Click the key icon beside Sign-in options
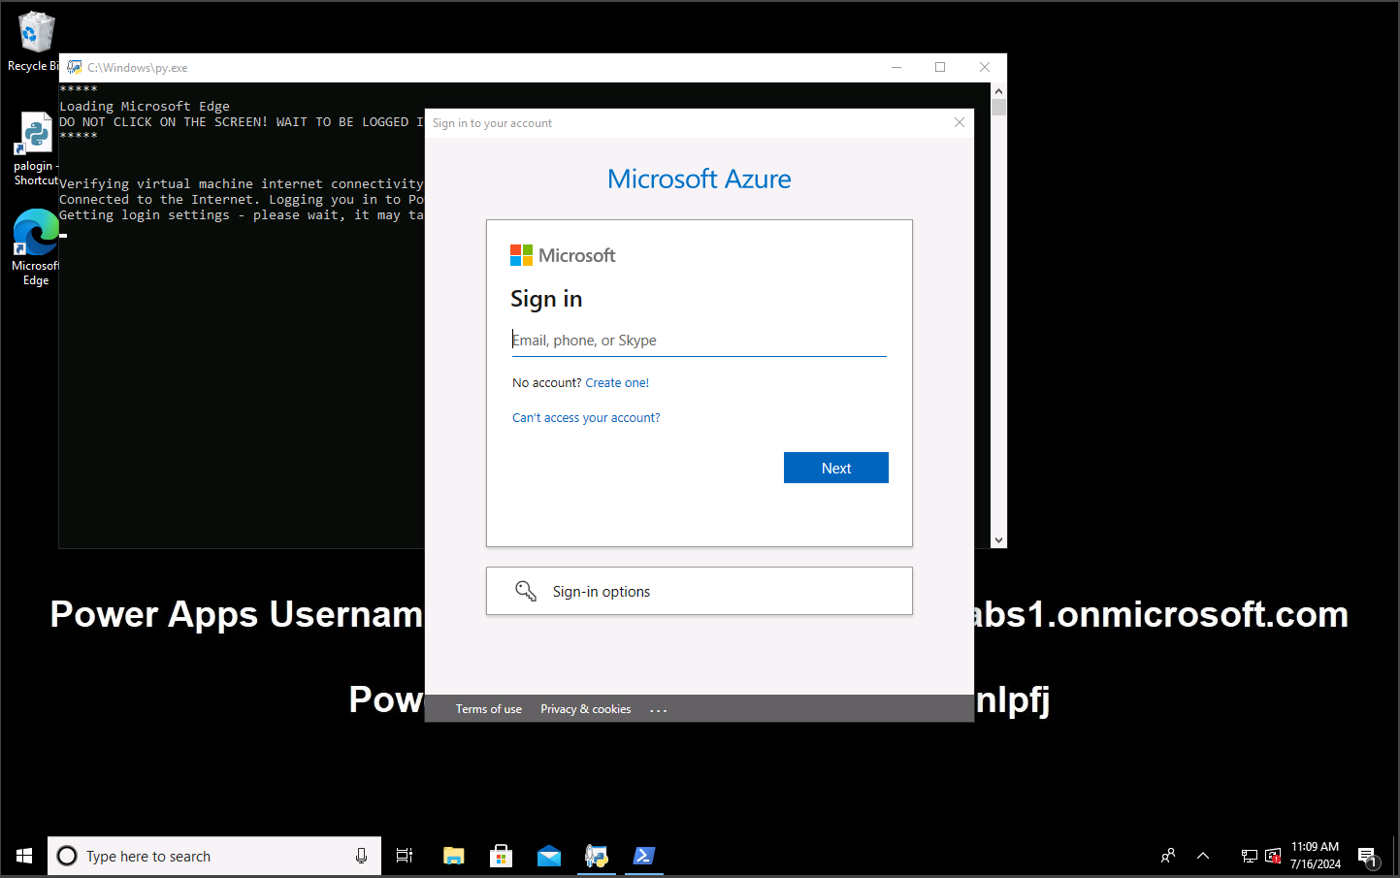Screen dimensions: 1400x878 click(x=526, y=591)
